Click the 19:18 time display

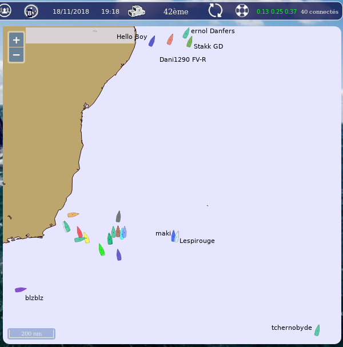(x=110, y=11)
